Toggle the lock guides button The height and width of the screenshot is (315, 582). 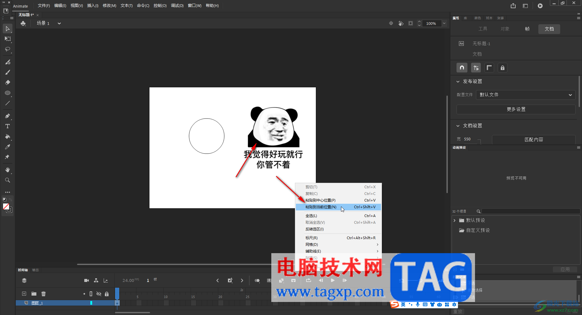pyautogui.click(x=503, y=68)
